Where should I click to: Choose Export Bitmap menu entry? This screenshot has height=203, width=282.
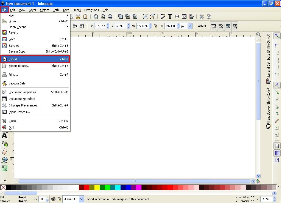(x=35, y=66)
